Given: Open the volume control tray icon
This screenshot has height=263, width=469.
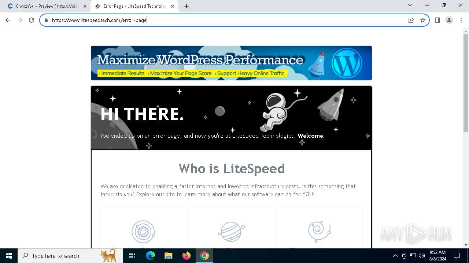Looking at the screenshot, I should tap(422, 256).
